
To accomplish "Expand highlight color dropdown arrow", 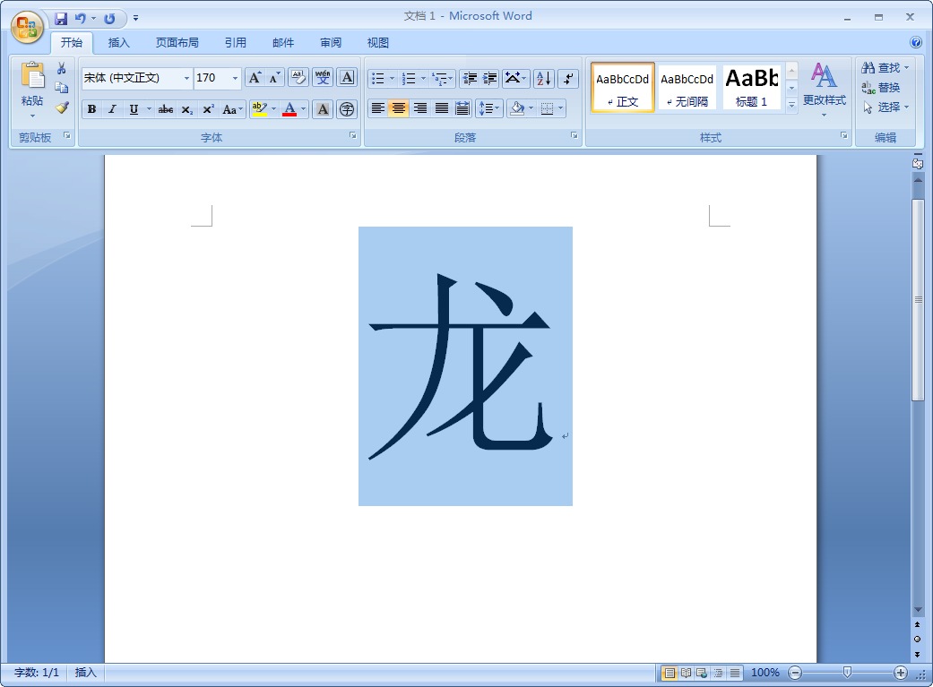I will (273, 109).
